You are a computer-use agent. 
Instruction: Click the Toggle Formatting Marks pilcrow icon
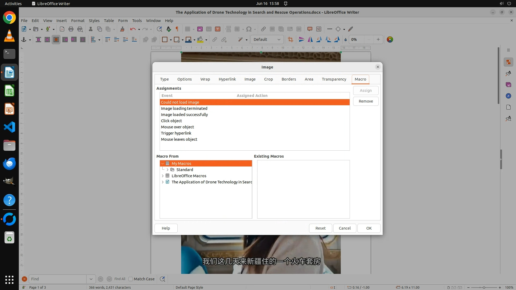click(x=177, y=29)
